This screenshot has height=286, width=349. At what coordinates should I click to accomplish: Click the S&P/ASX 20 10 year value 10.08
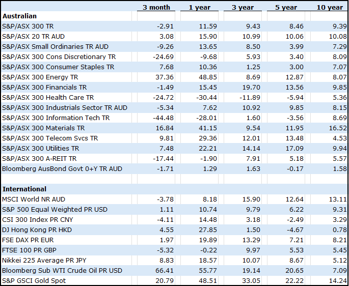coord(338,37)
